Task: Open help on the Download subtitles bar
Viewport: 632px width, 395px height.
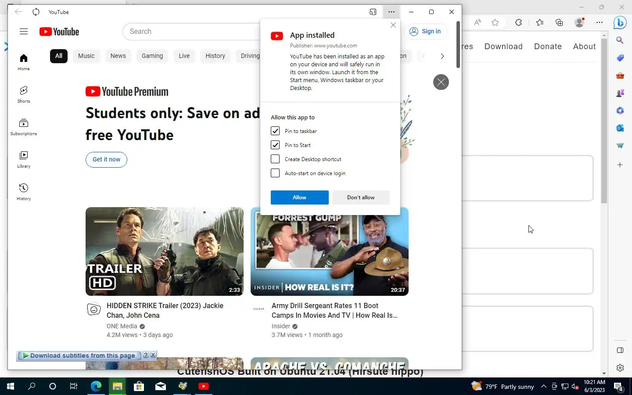Action: [146, 355]
